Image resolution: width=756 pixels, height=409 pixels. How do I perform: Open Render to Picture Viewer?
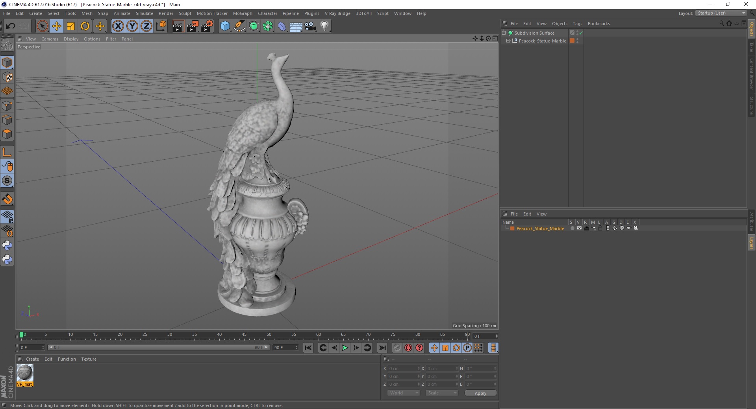tap(193, 26)
